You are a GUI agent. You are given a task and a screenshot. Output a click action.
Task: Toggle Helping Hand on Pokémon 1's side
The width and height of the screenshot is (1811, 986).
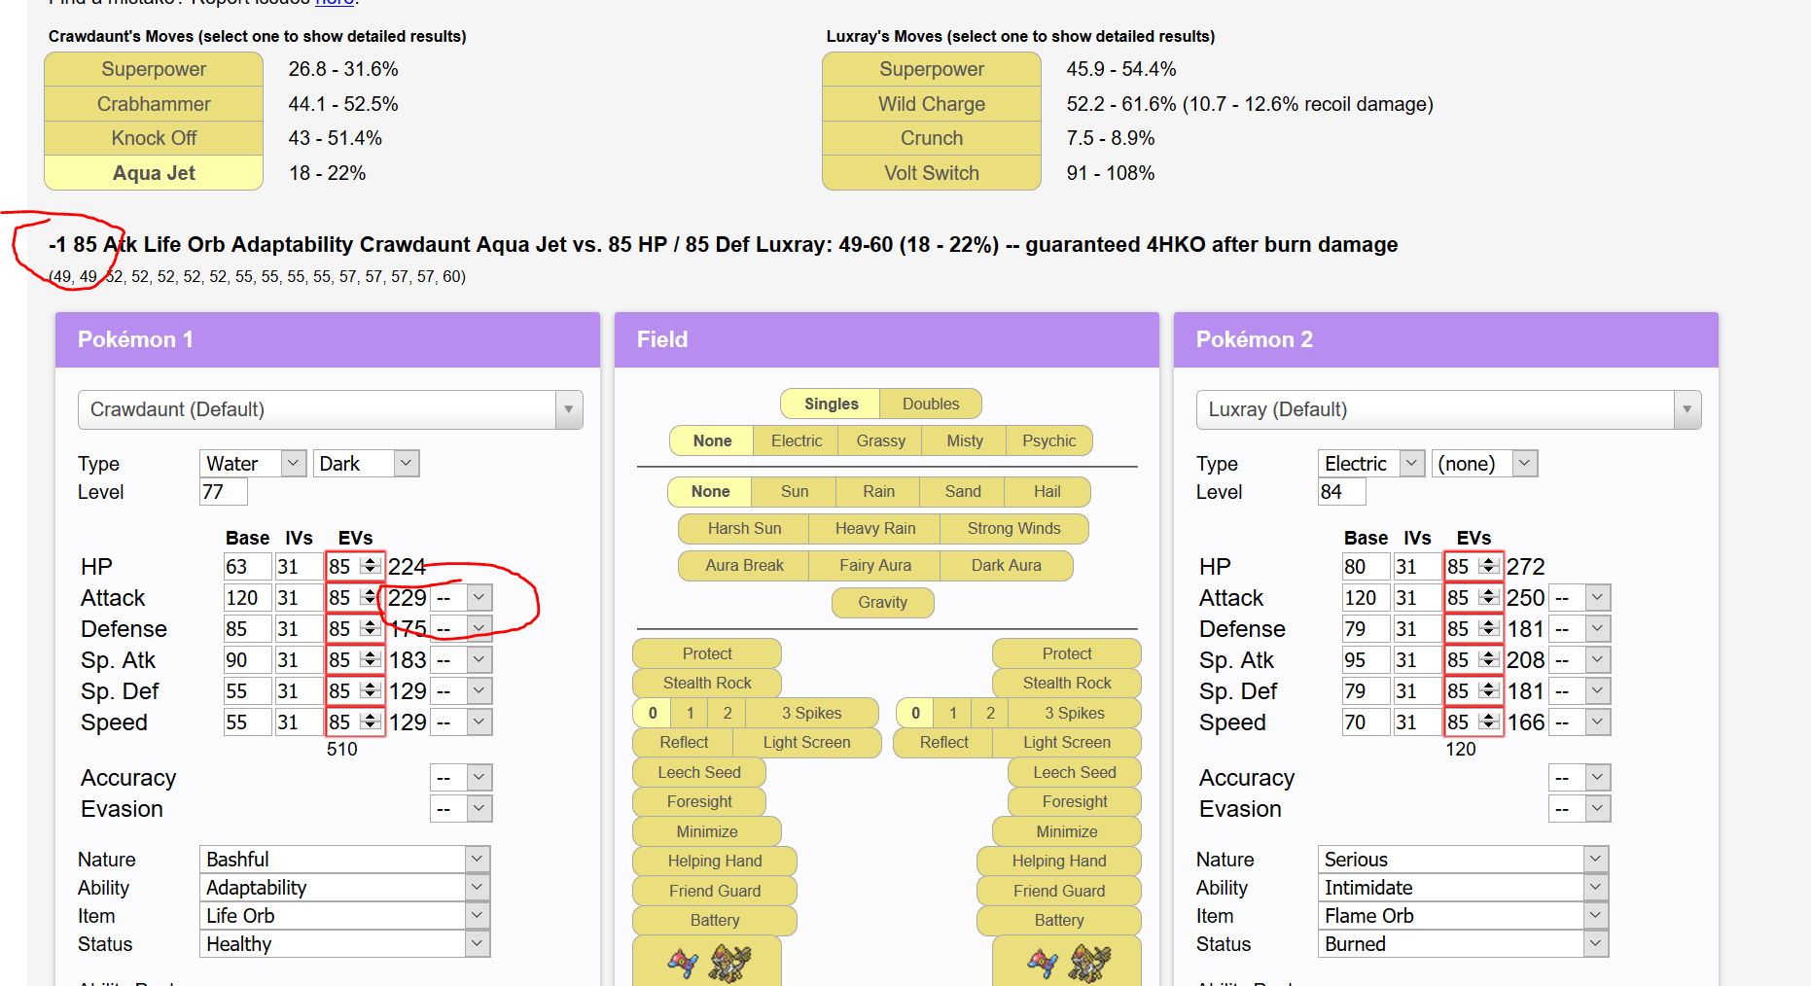coord(715,861)
